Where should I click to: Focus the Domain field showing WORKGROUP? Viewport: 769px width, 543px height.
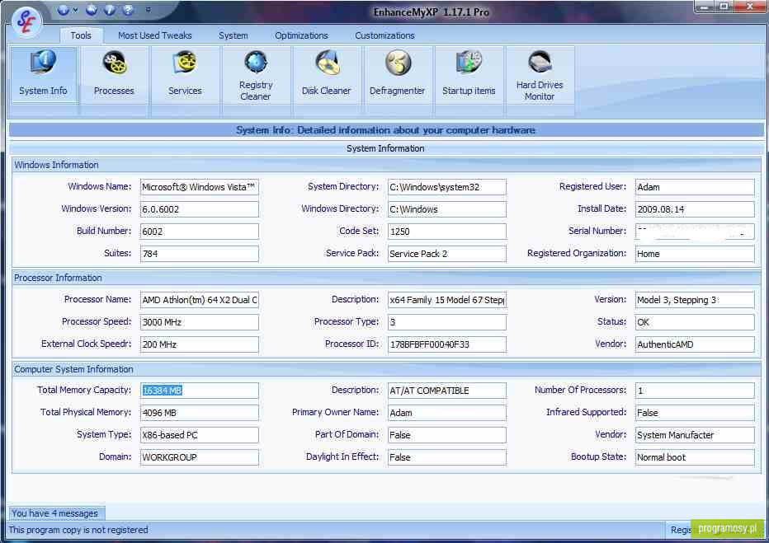199,457
